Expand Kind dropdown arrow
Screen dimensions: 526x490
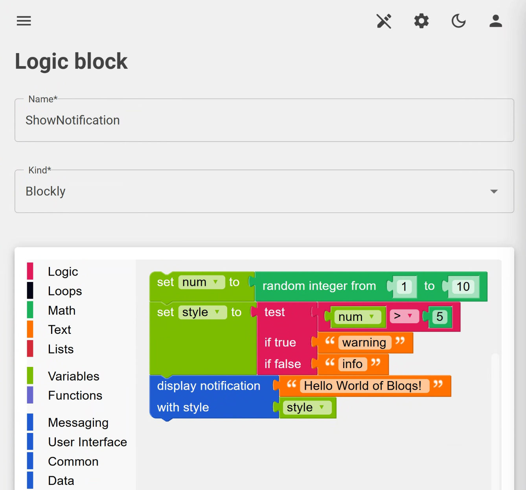[494, 192]
